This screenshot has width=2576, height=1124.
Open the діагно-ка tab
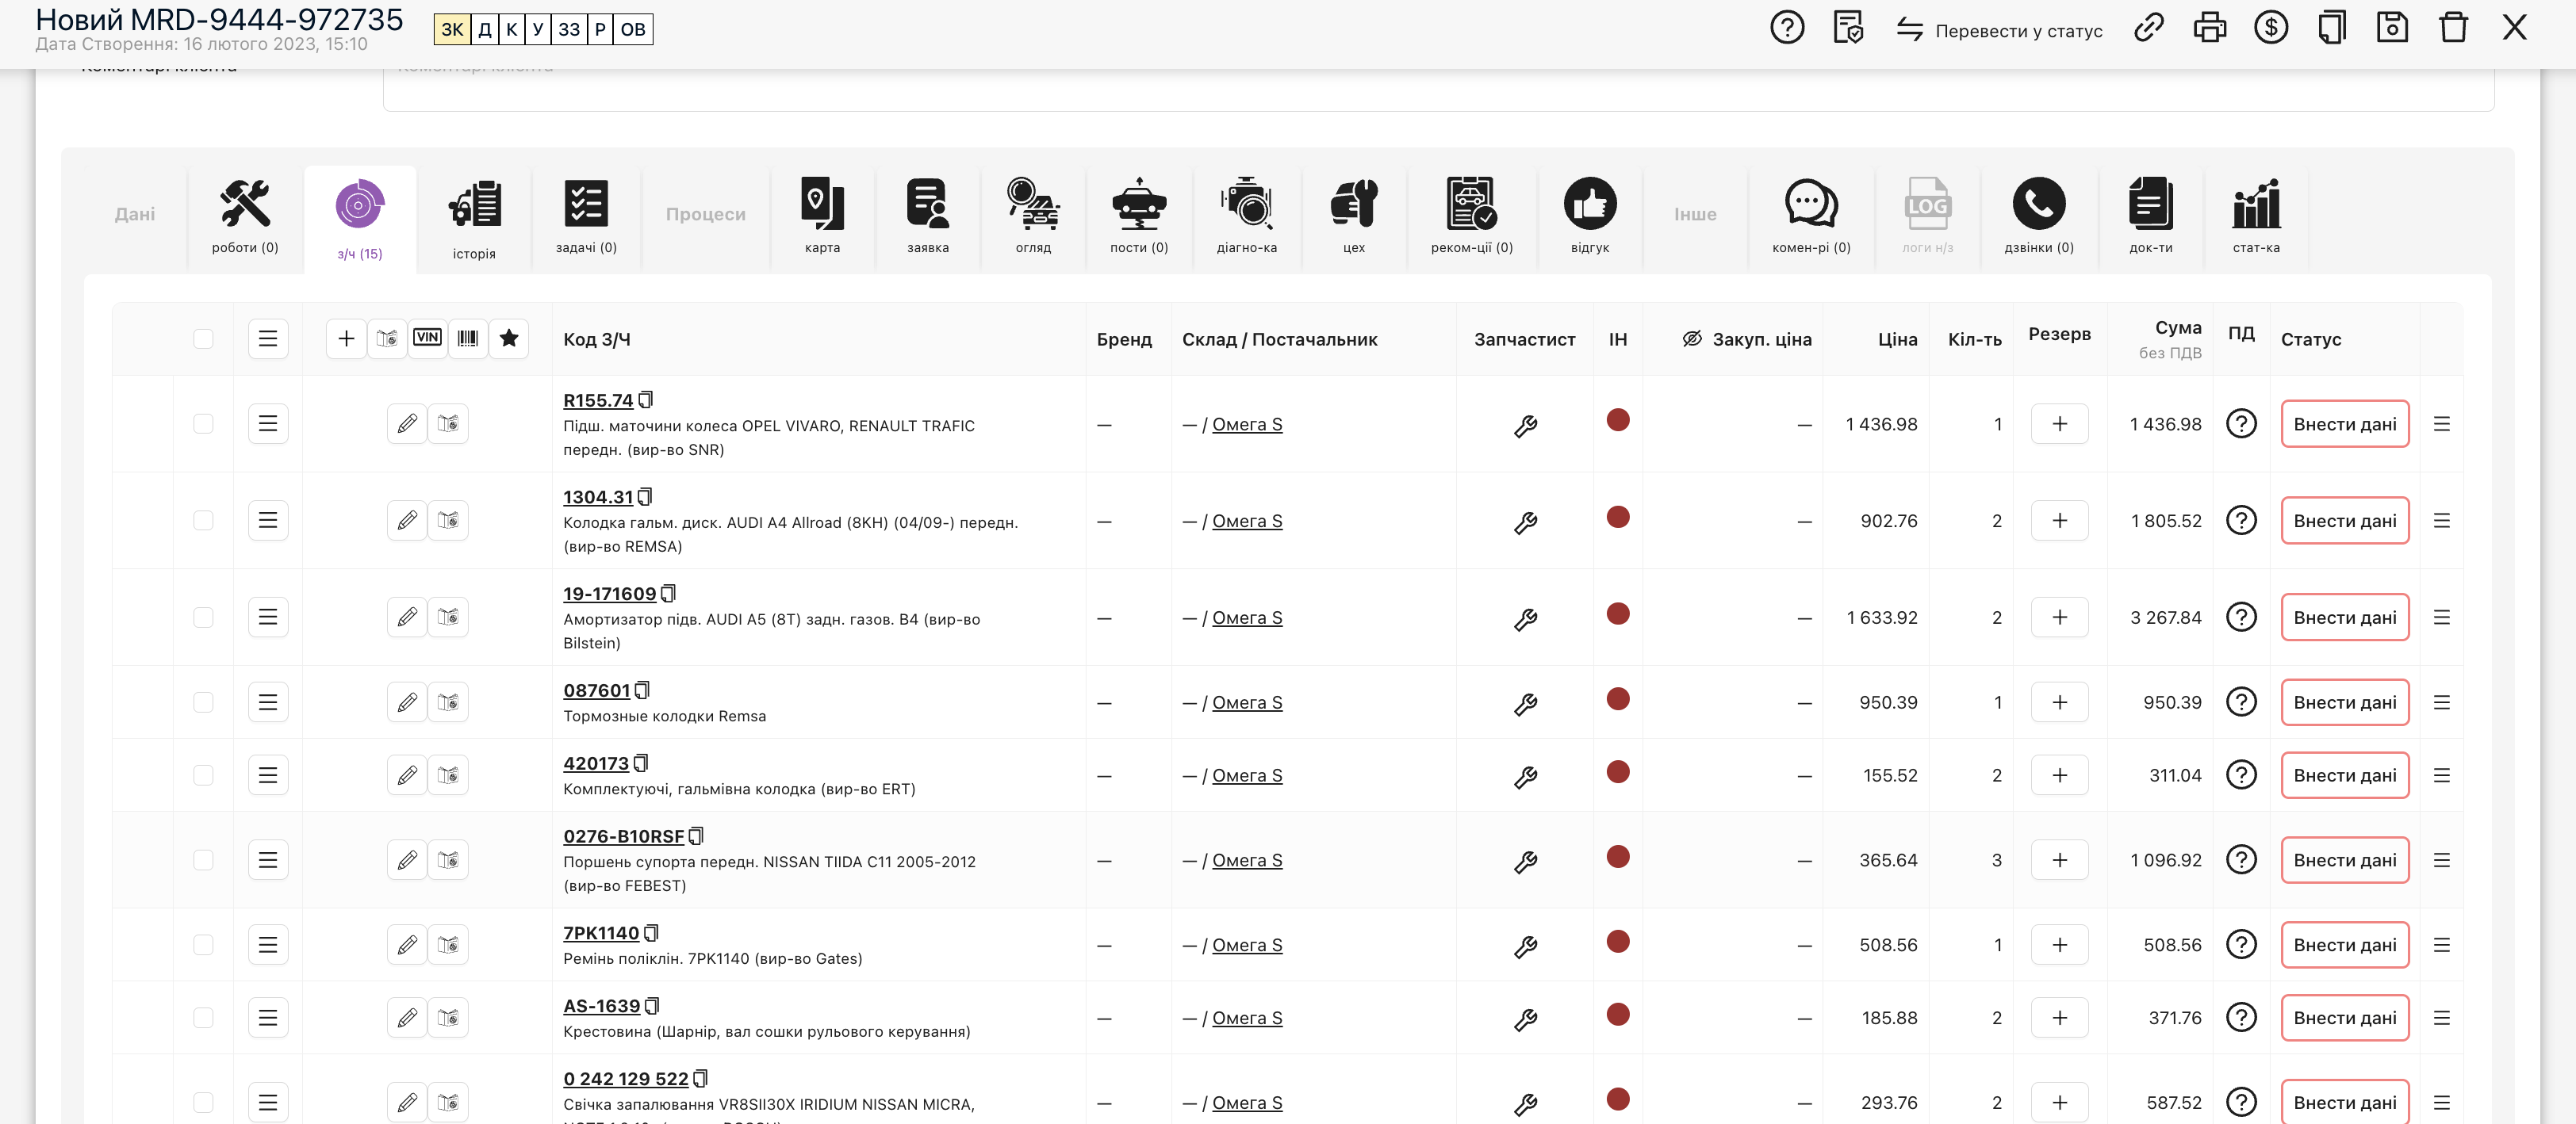tap(1246, 216)
